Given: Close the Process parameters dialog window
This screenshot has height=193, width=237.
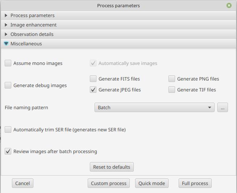Looking at the screenshot, I should 229,5.
